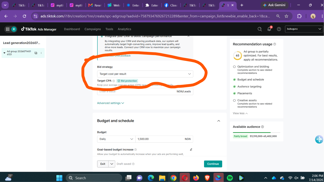Click Goal-based budget increase info icon

136,150
